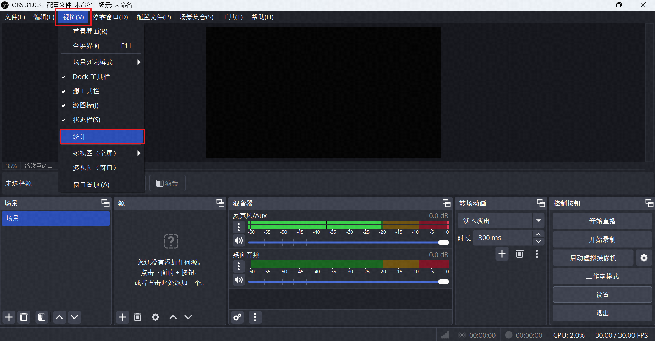Remove source using trash icon
655x341 pixels.
pyautogui.click(x=138, y=317)
